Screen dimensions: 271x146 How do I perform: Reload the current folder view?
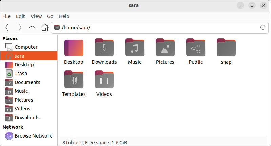[263, 27]
